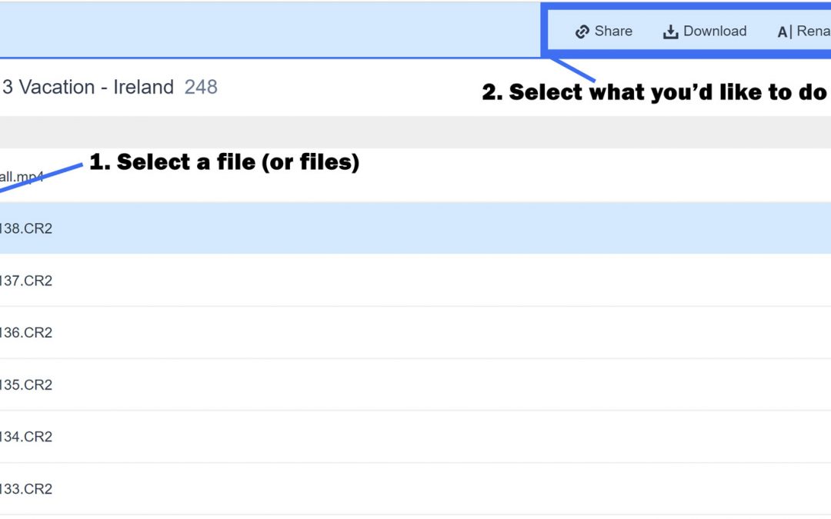Select the 134.CR2 file
831x519 pixels.
[26, 437]
